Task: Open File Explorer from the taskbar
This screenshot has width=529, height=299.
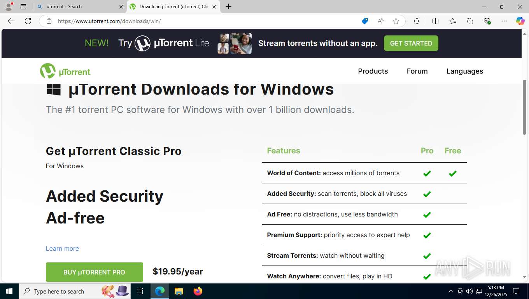Action: [179, 291]
